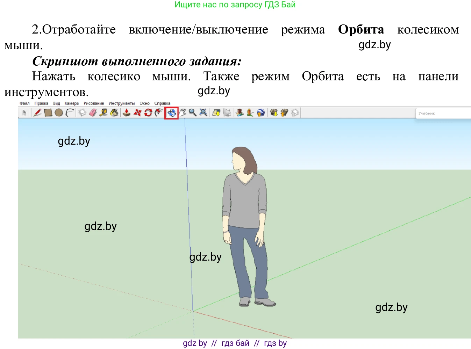The width and height of the screenshot is (471, 349).
Task: Open the Камера menu
Action: pos(72,103)
